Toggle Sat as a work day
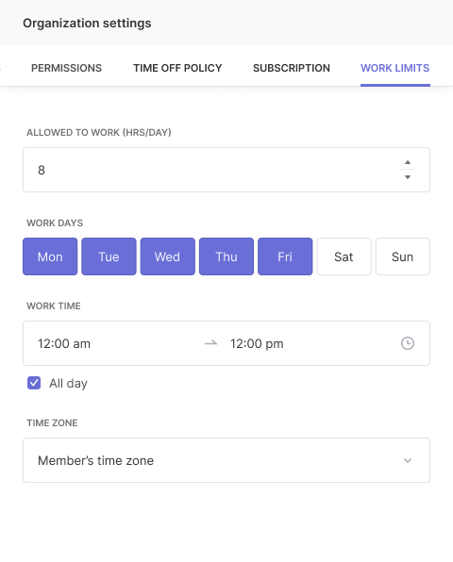453x562 pixels. coord(344,256)
